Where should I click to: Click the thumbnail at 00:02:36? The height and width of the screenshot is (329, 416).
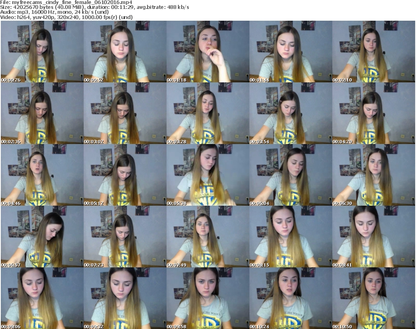click(x=42, y=113)
